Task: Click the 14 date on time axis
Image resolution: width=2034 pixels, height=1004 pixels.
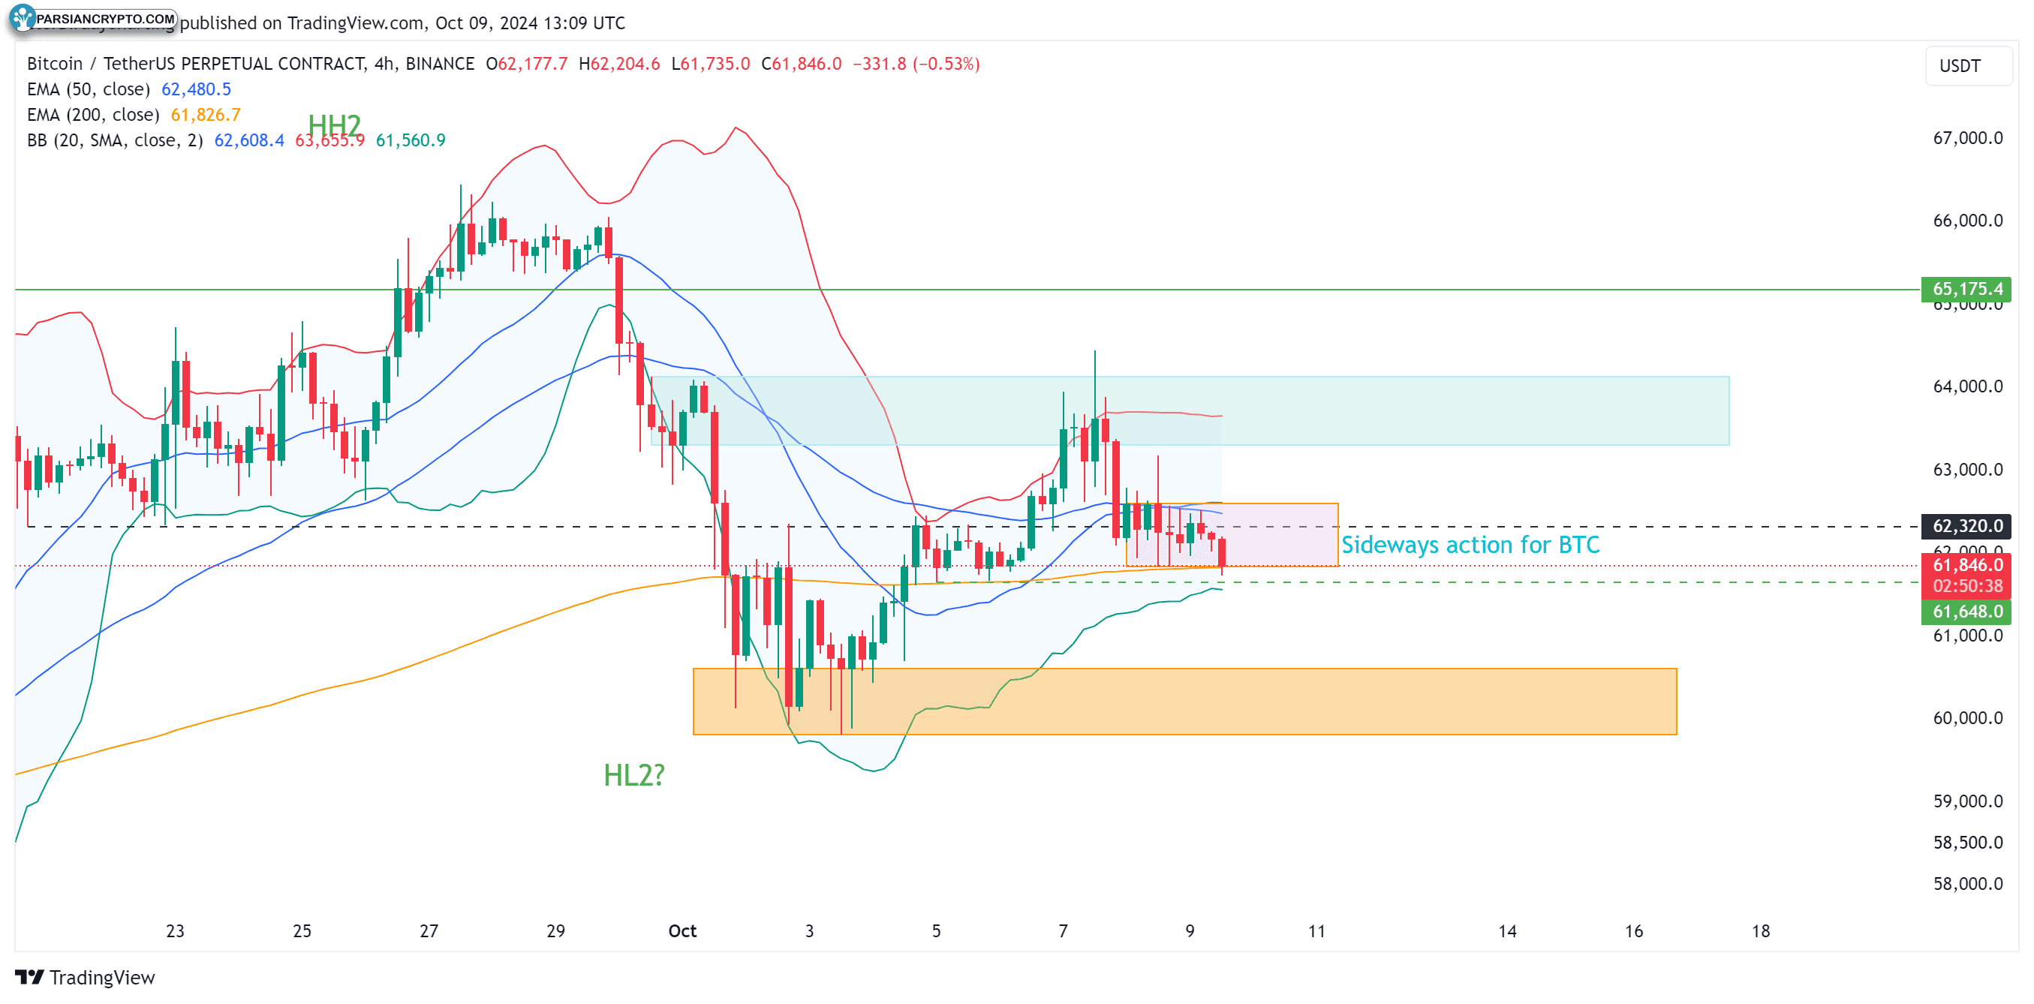Action: coord(1507,930)
